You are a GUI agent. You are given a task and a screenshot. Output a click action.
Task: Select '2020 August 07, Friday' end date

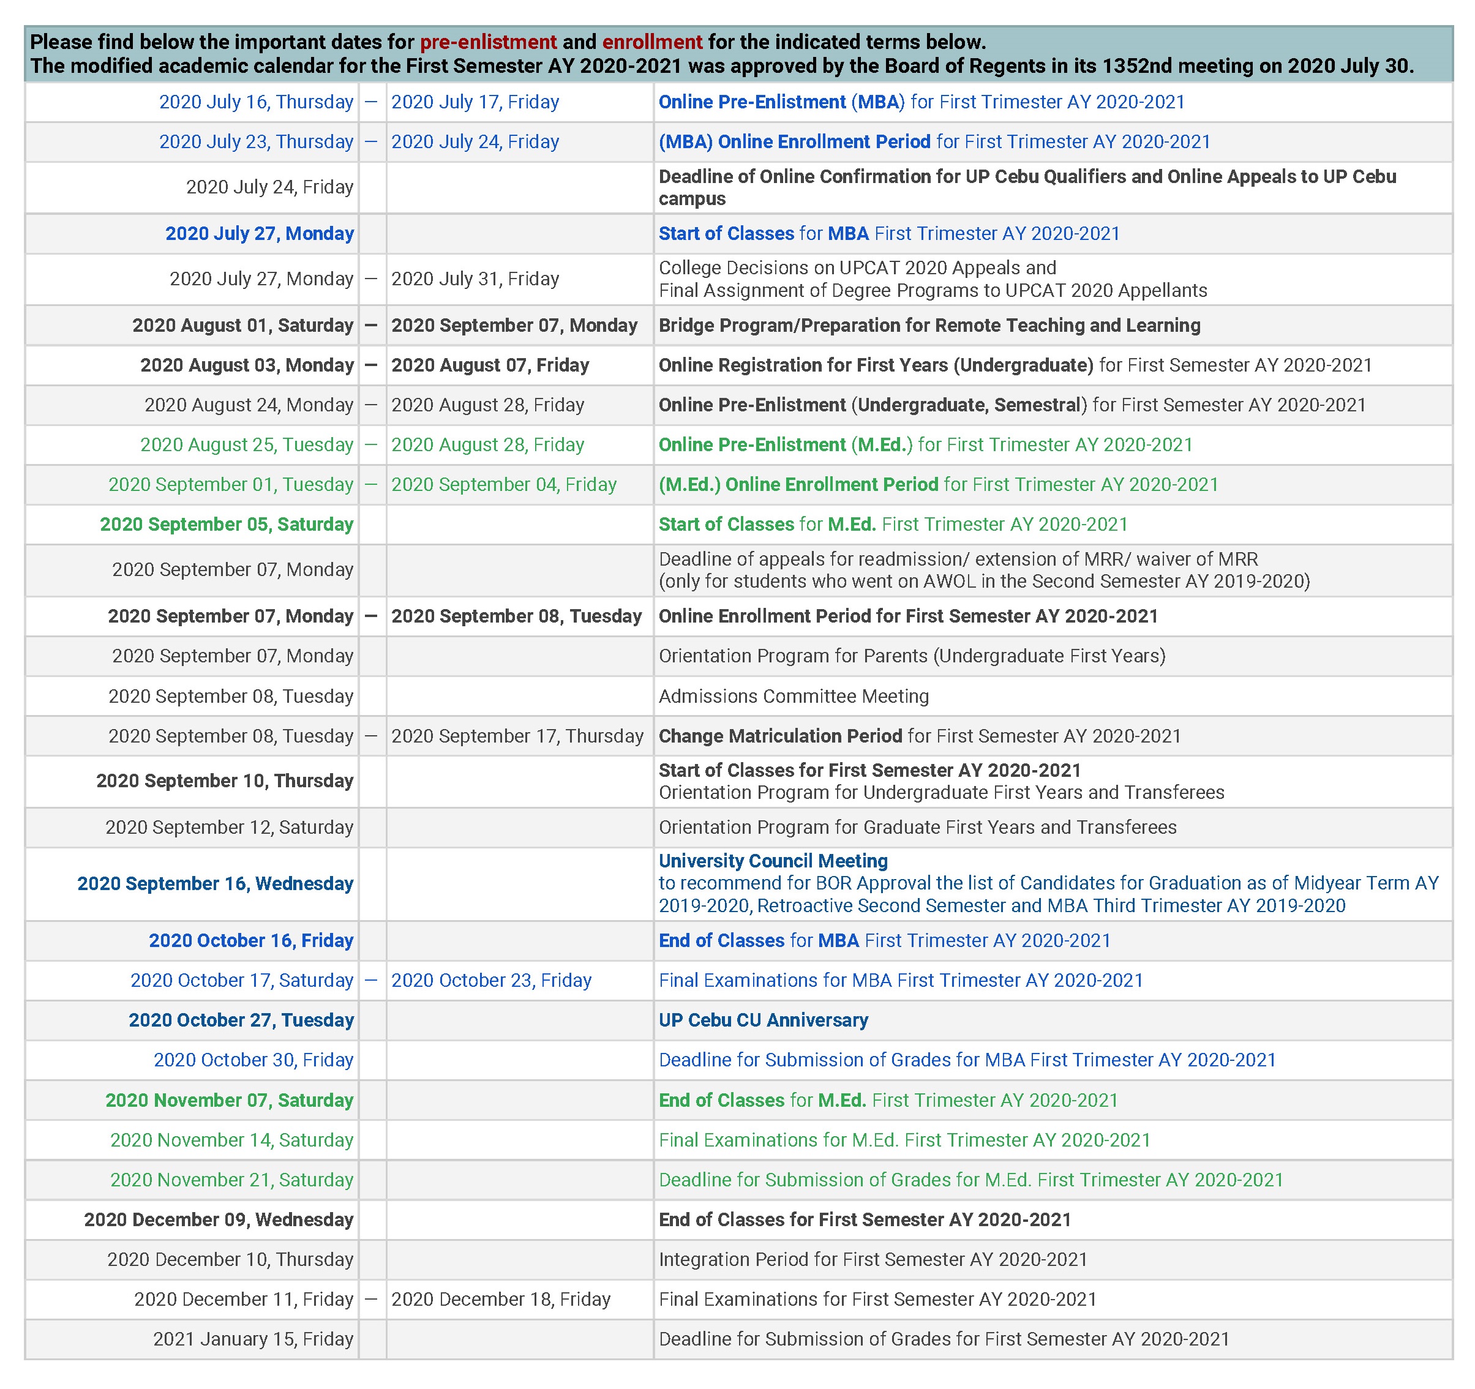click(x=490, y=365)
